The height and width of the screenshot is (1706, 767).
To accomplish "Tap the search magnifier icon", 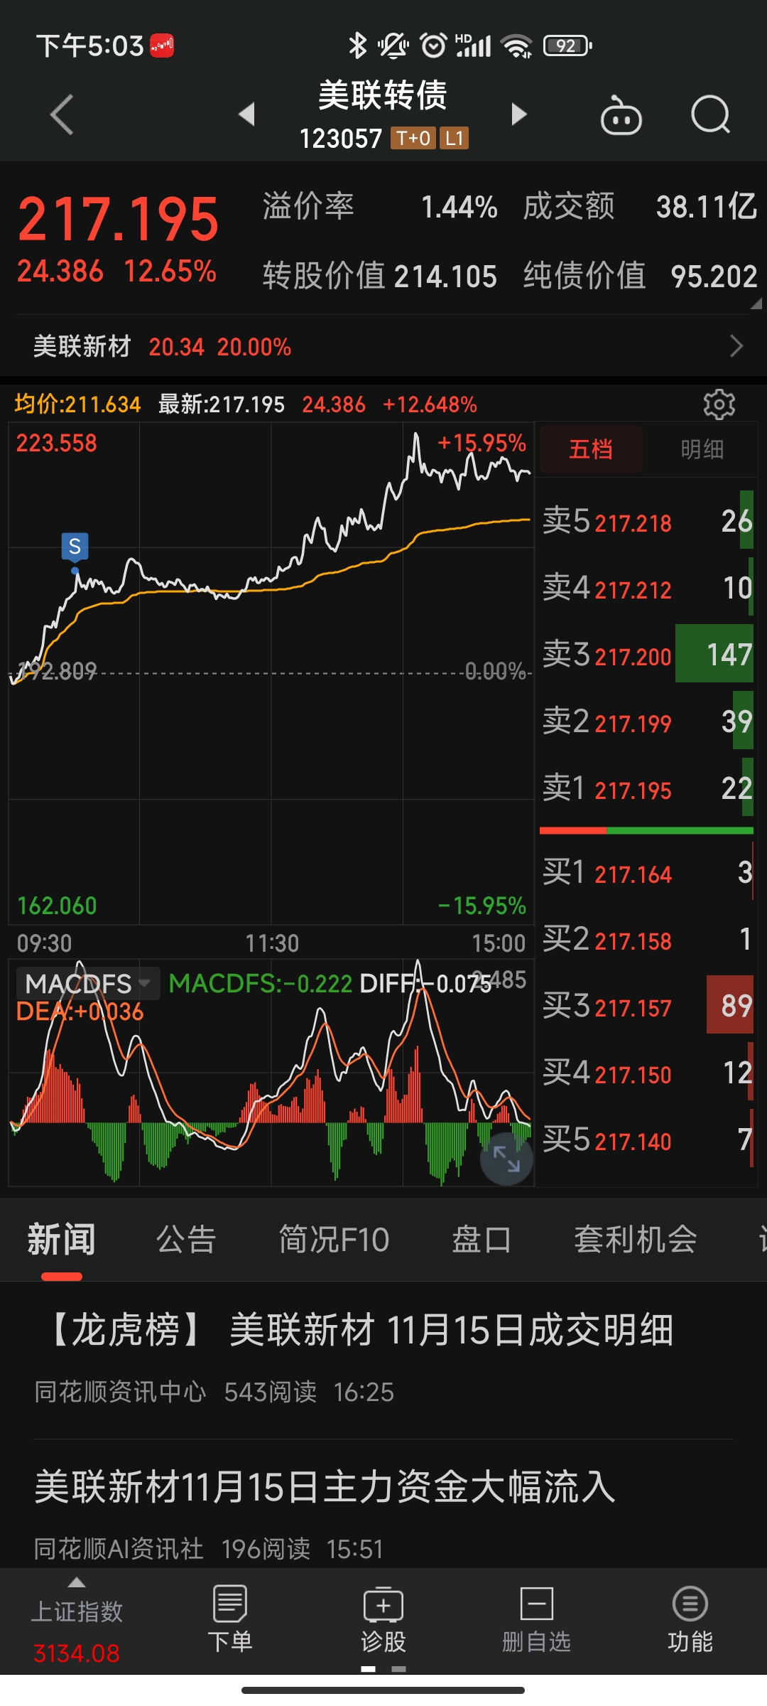I will coord(710,115).
